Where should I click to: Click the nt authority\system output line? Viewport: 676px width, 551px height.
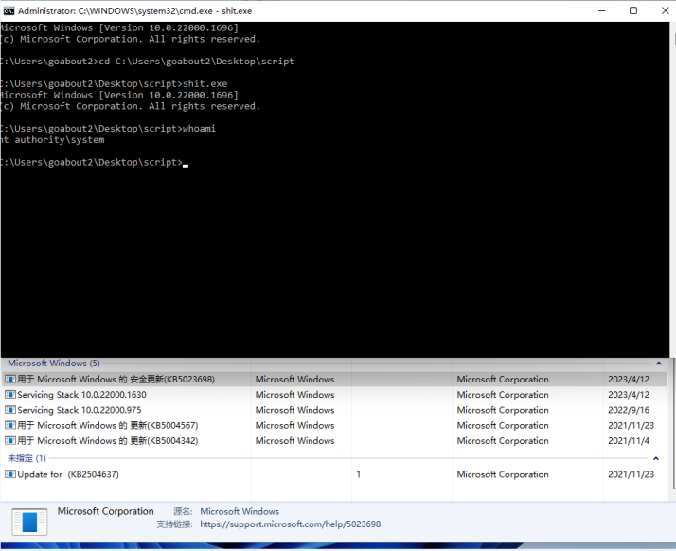tap(52, 140)
